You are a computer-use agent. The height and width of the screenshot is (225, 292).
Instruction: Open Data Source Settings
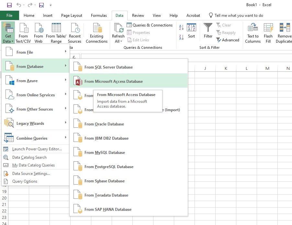click(35, 174)
